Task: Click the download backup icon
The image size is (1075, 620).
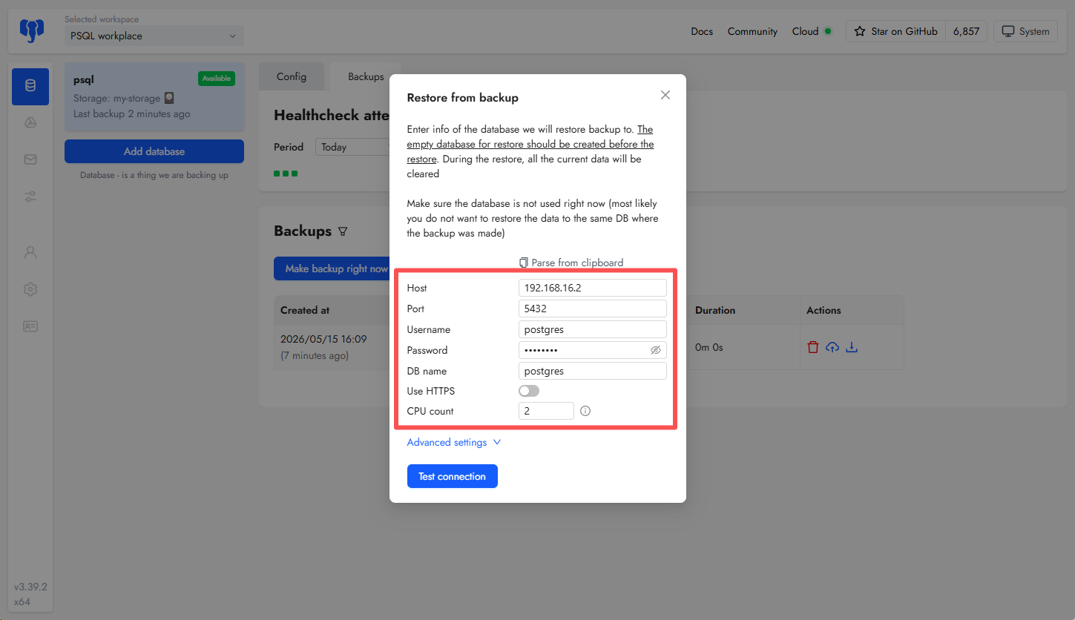Action: (x=852, y=347)
